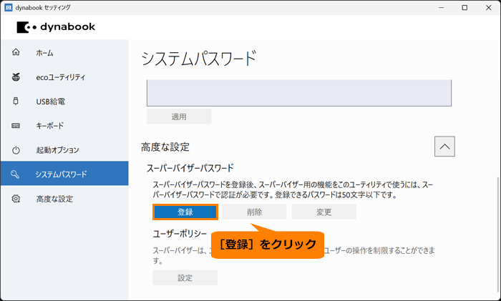Image resolution: width=501 pixels, height=301 pixels.
Task: Minimize the dynabook セッティング window
Action: point(442,7)
